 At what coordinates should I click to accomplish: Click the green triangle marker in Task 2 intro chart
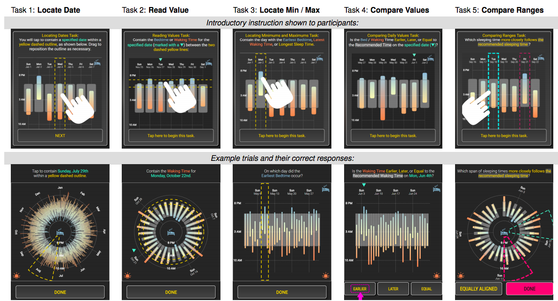[x=160, y=60]
